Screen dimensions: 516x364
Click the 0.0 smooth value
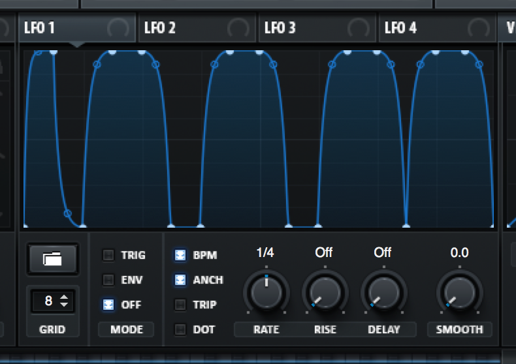coord(459,252)
